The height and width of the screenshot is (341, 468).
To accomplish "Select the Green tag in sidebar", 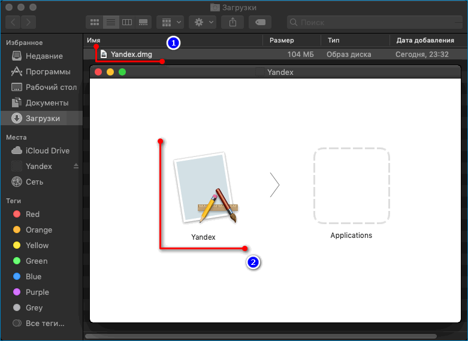I will [36, 261].
